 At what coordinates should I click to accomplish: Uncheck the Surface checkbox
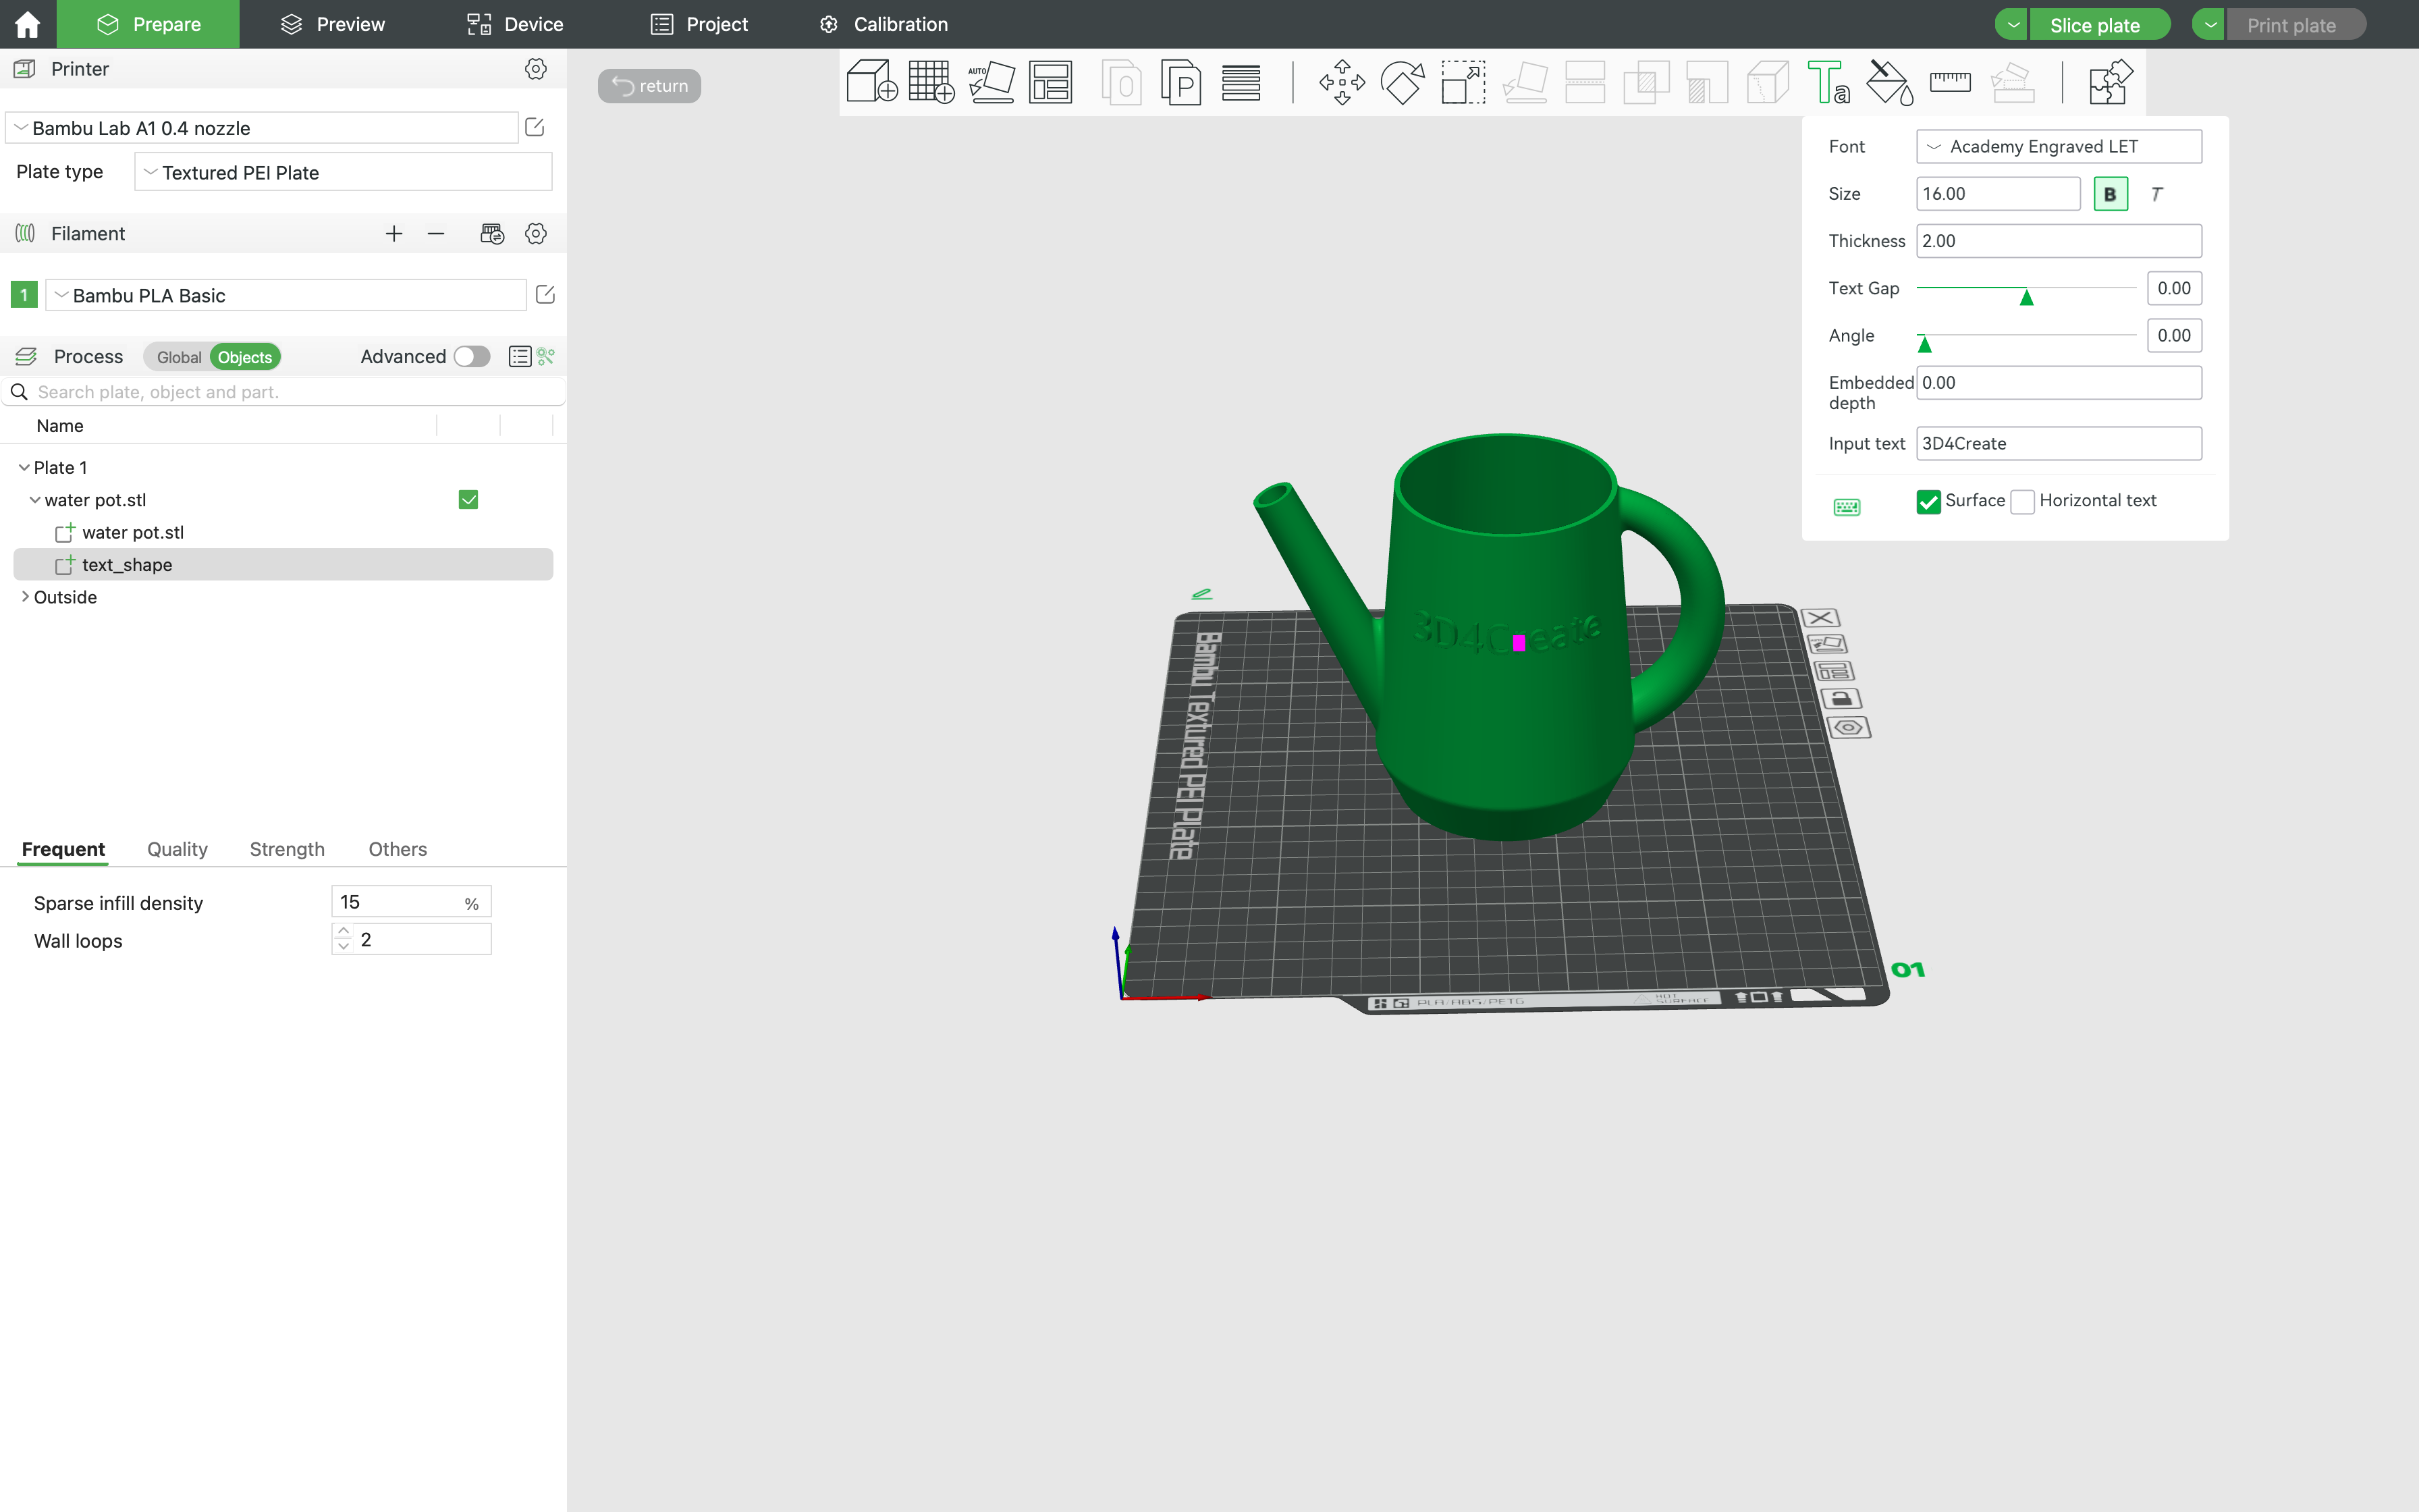click(x=1928, y=501)
